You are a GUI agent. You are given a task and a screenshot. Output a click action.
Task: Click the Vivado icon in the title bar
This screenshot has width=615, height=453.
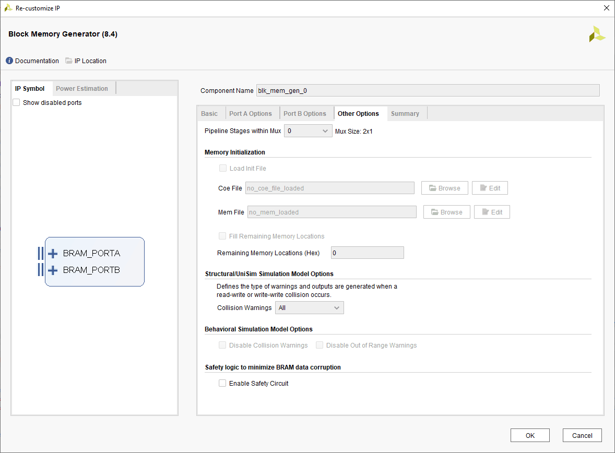click(x=8, y=8)
